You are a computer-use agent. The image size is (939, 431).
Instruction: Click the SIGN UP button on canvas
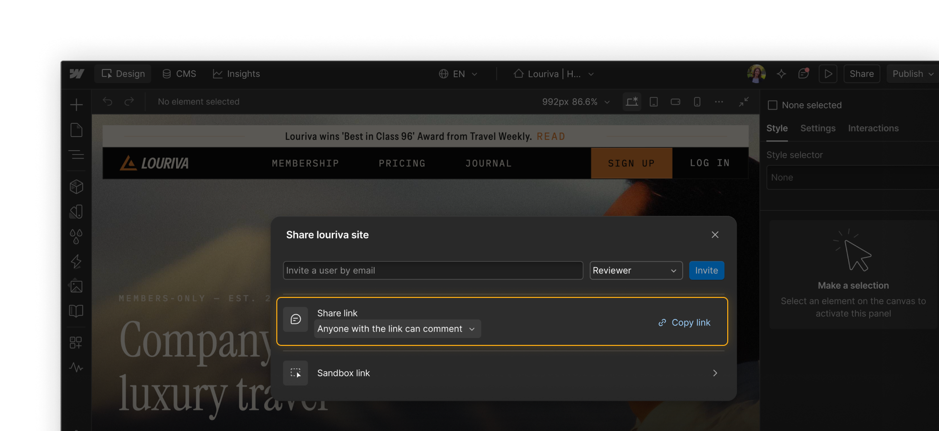(x=631, y=163)
